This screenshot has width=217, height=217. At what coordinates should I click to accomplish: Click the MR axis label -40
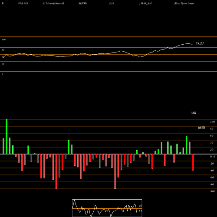click(212, 171)
